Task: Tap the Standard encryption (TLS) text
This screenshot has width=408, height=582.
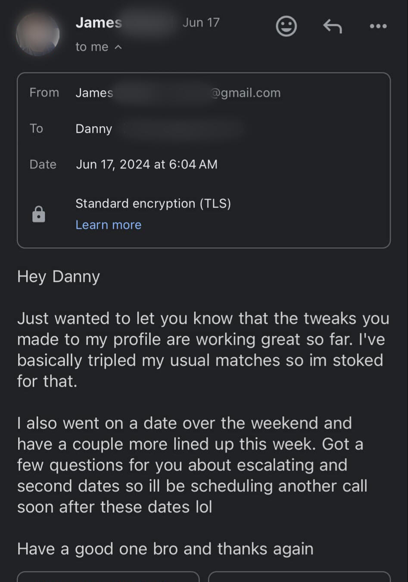Action: 153,203
